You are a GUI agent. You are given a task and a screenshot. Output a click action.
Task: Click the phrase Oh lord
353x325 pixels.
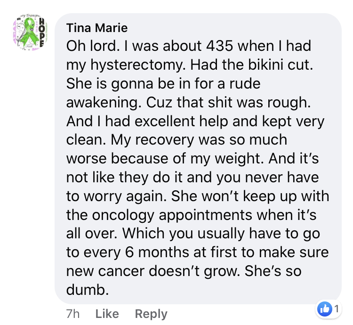(x=93, y=46)
